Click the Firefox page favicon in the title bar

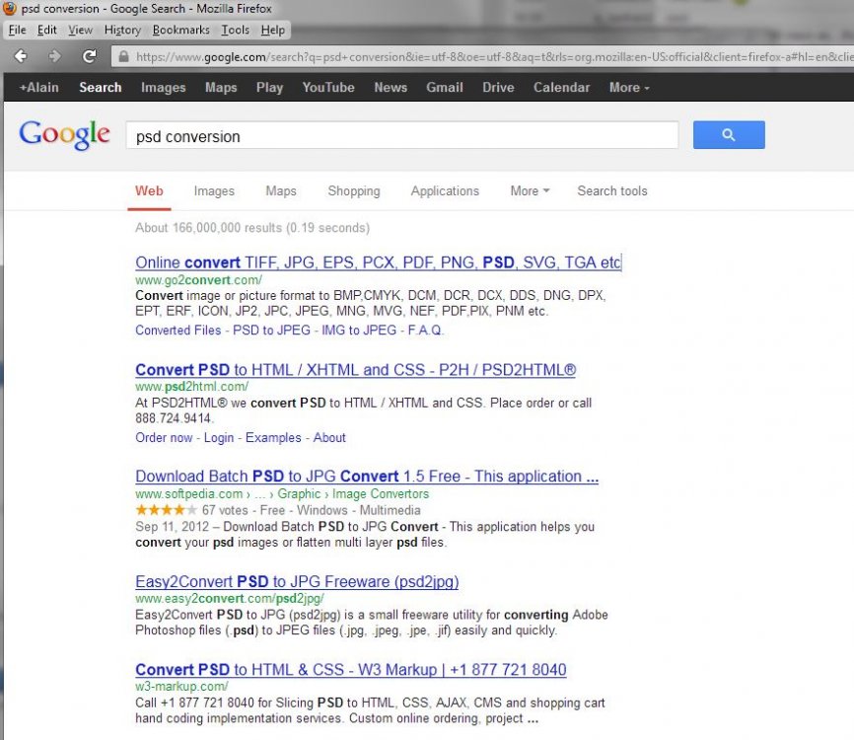9,9
